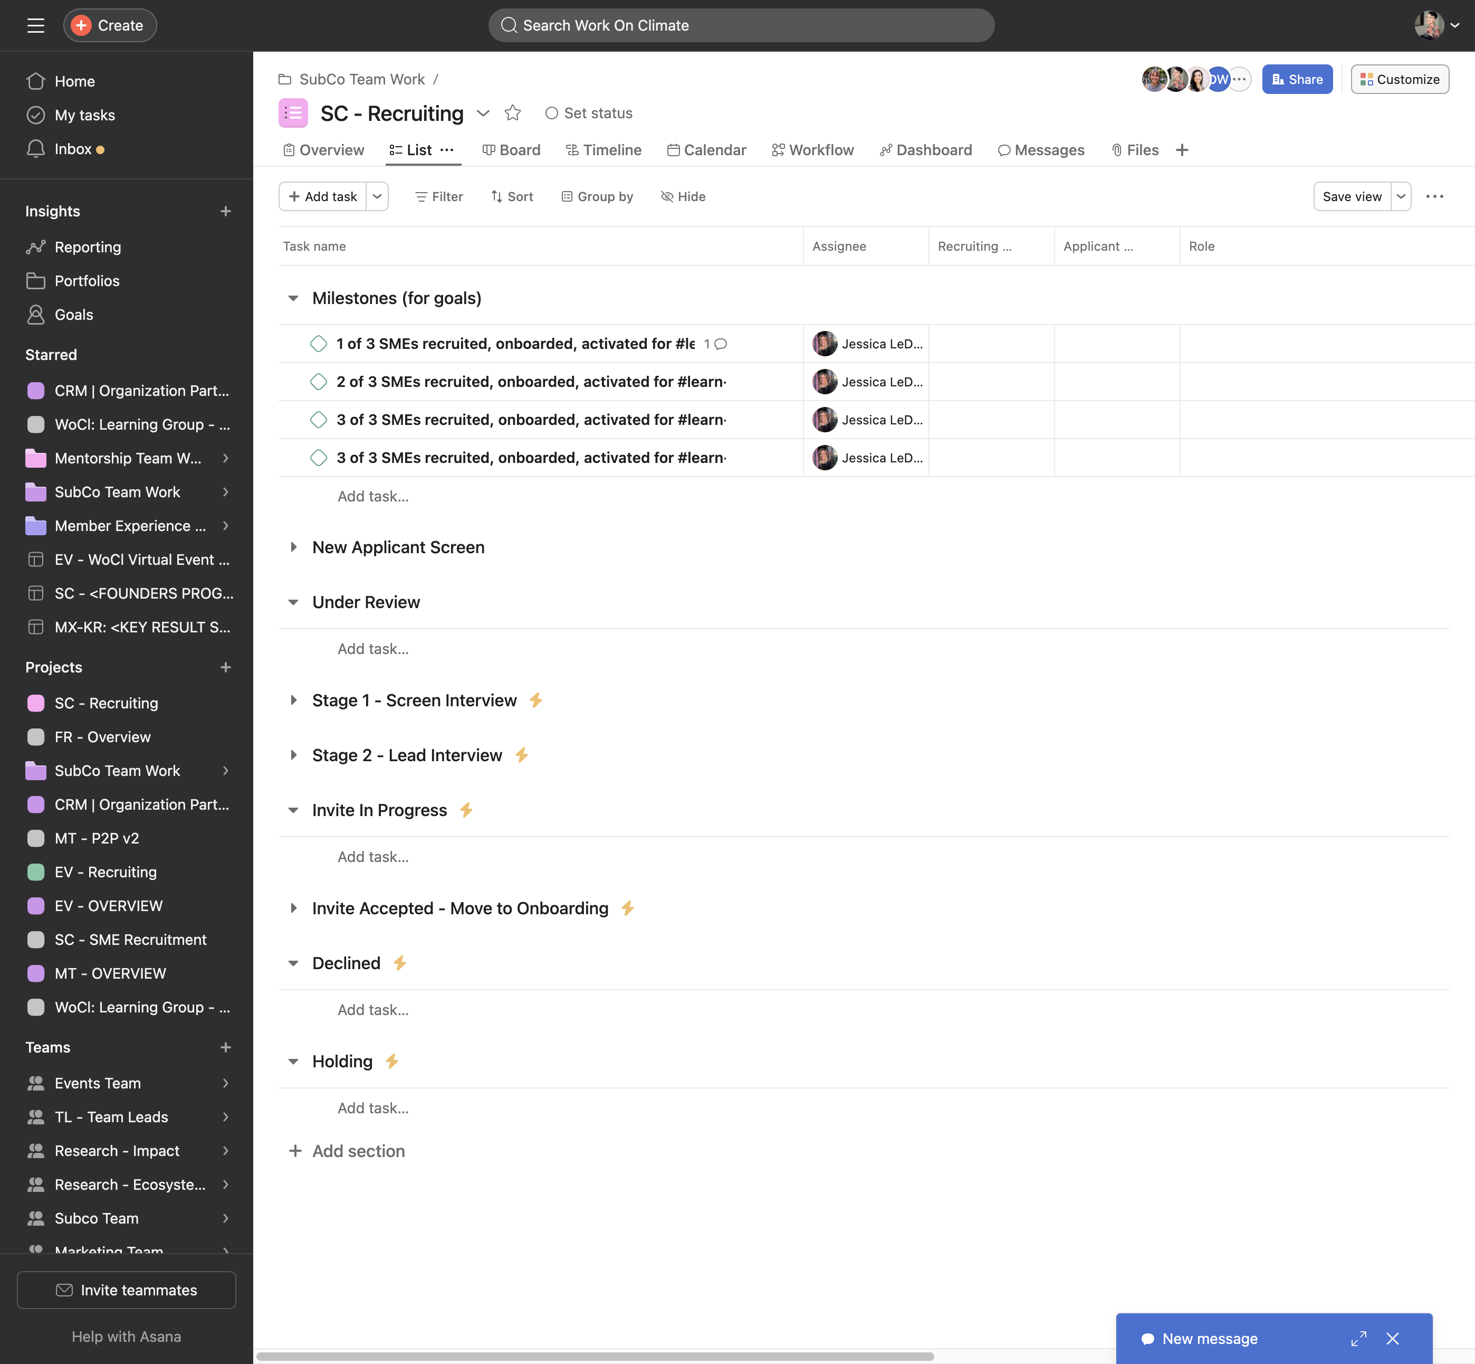The width and height of the screenshot is (1475, 1364).
Task: Click the horizontal scrollbar at bottom
Action: click(595, 1356)
